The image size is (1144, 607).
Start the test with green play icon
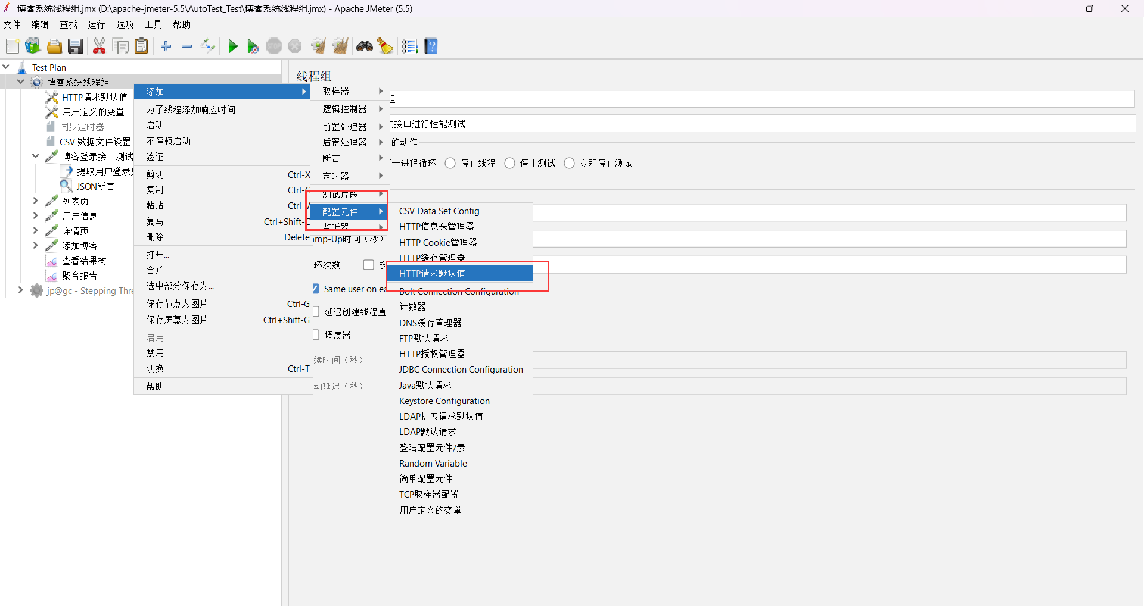tap(233, 46)
